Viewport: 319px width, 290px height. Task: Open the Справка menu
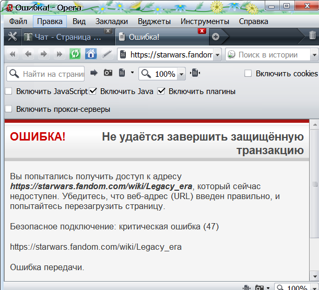pyautogui.click(x=254, y=21)
